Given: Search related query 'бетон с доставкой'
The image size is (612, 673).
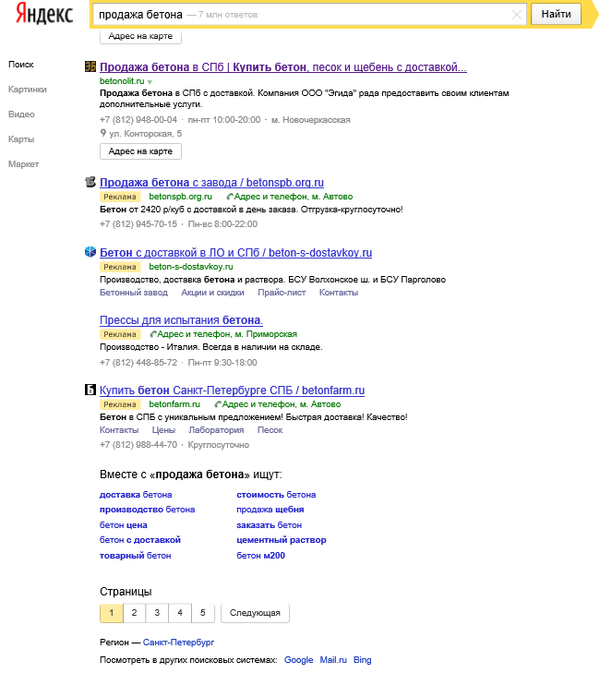Looking at the screenshot, I should [x=140, y=540].
